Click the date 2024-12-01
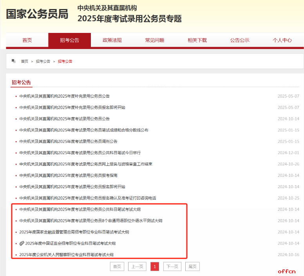304x276 pixels. [x=288, y=153]
